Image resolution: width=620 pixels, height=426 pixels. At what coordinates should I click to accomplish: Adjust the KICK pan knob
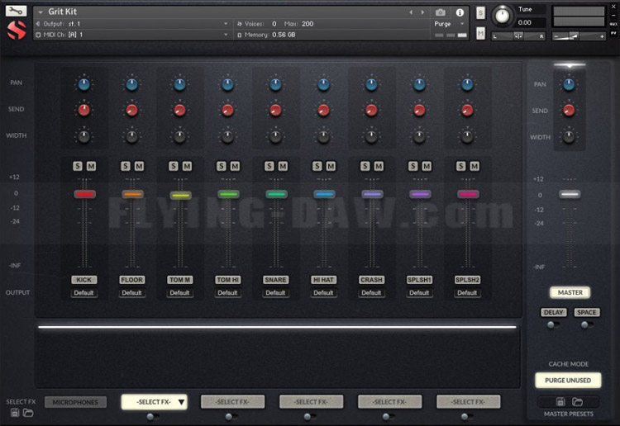tap(83, 84)
